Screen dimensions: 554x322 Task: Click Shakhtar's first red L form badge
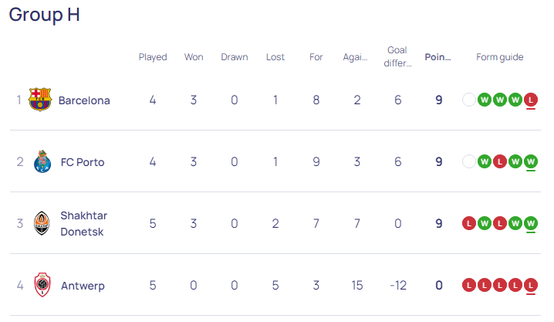tap(469, 223)
